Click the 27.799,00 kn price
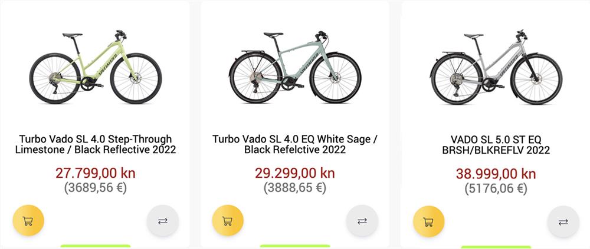This screenshot has height=249, width=590. pyautogui.click(x=95, y=173)
